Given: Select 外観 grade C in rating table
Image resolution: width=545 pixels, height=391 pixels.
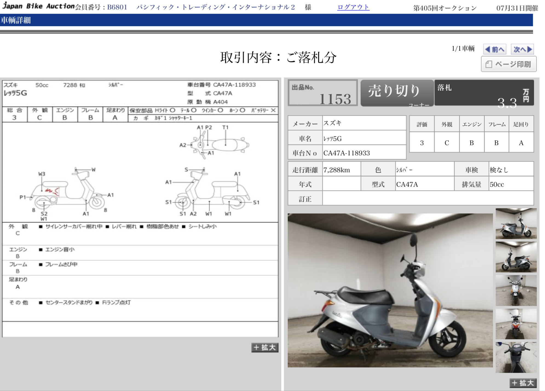Looking at the screenshot, I should click(x=447, y=143).
